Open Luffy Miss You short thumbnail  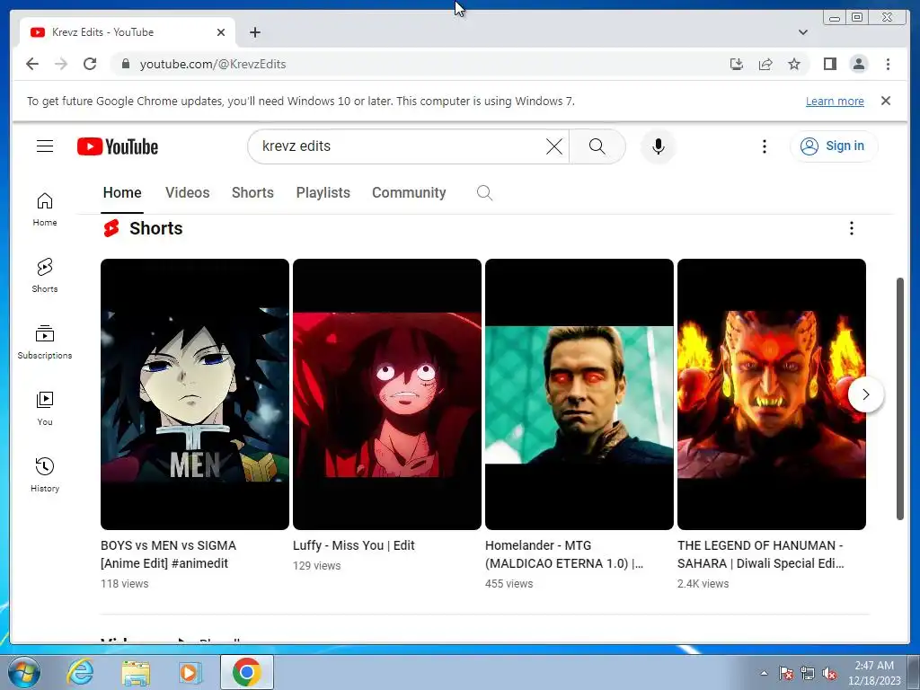(x=387, y=394)
